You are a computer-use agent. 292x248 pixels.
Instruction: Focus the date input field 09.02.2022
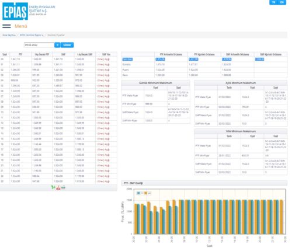(39, 45)
